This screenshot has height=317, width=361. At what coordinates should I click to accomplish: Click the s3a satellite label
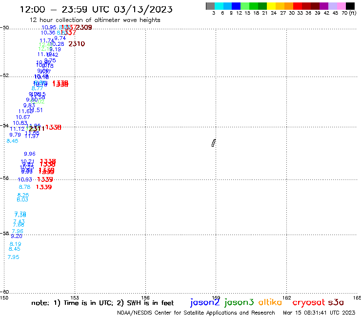pyautogui.click(x=336, y=302)
